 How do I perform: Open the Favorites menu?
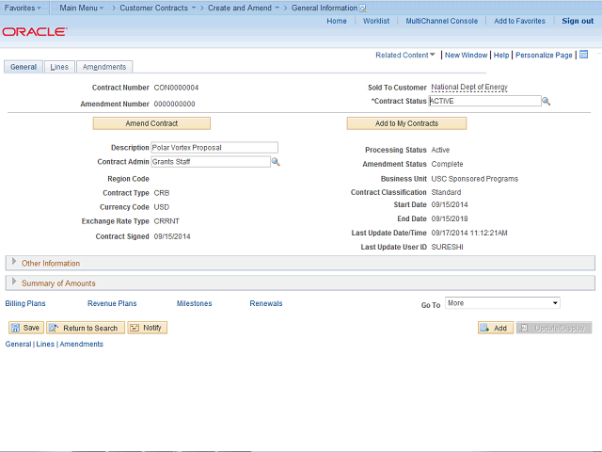point(23,8)
